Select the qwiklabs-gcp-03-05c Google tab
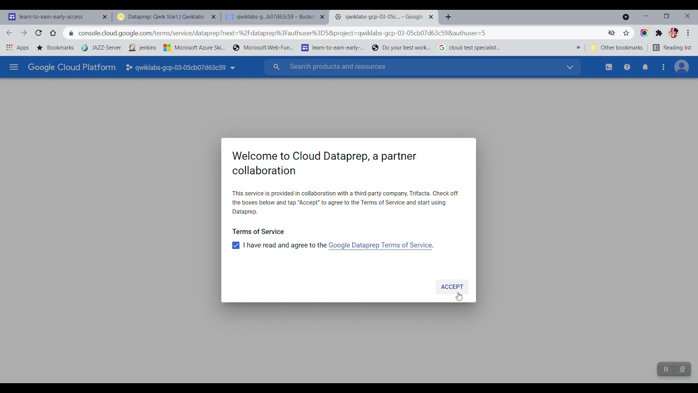This screenshot has width=698, height=393. point(384,17)
